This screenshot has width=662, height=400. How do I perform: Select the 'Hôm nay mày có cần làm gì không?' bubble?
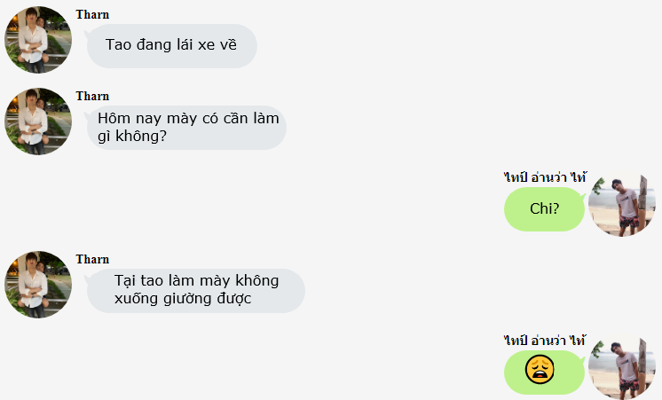[186, 128]
